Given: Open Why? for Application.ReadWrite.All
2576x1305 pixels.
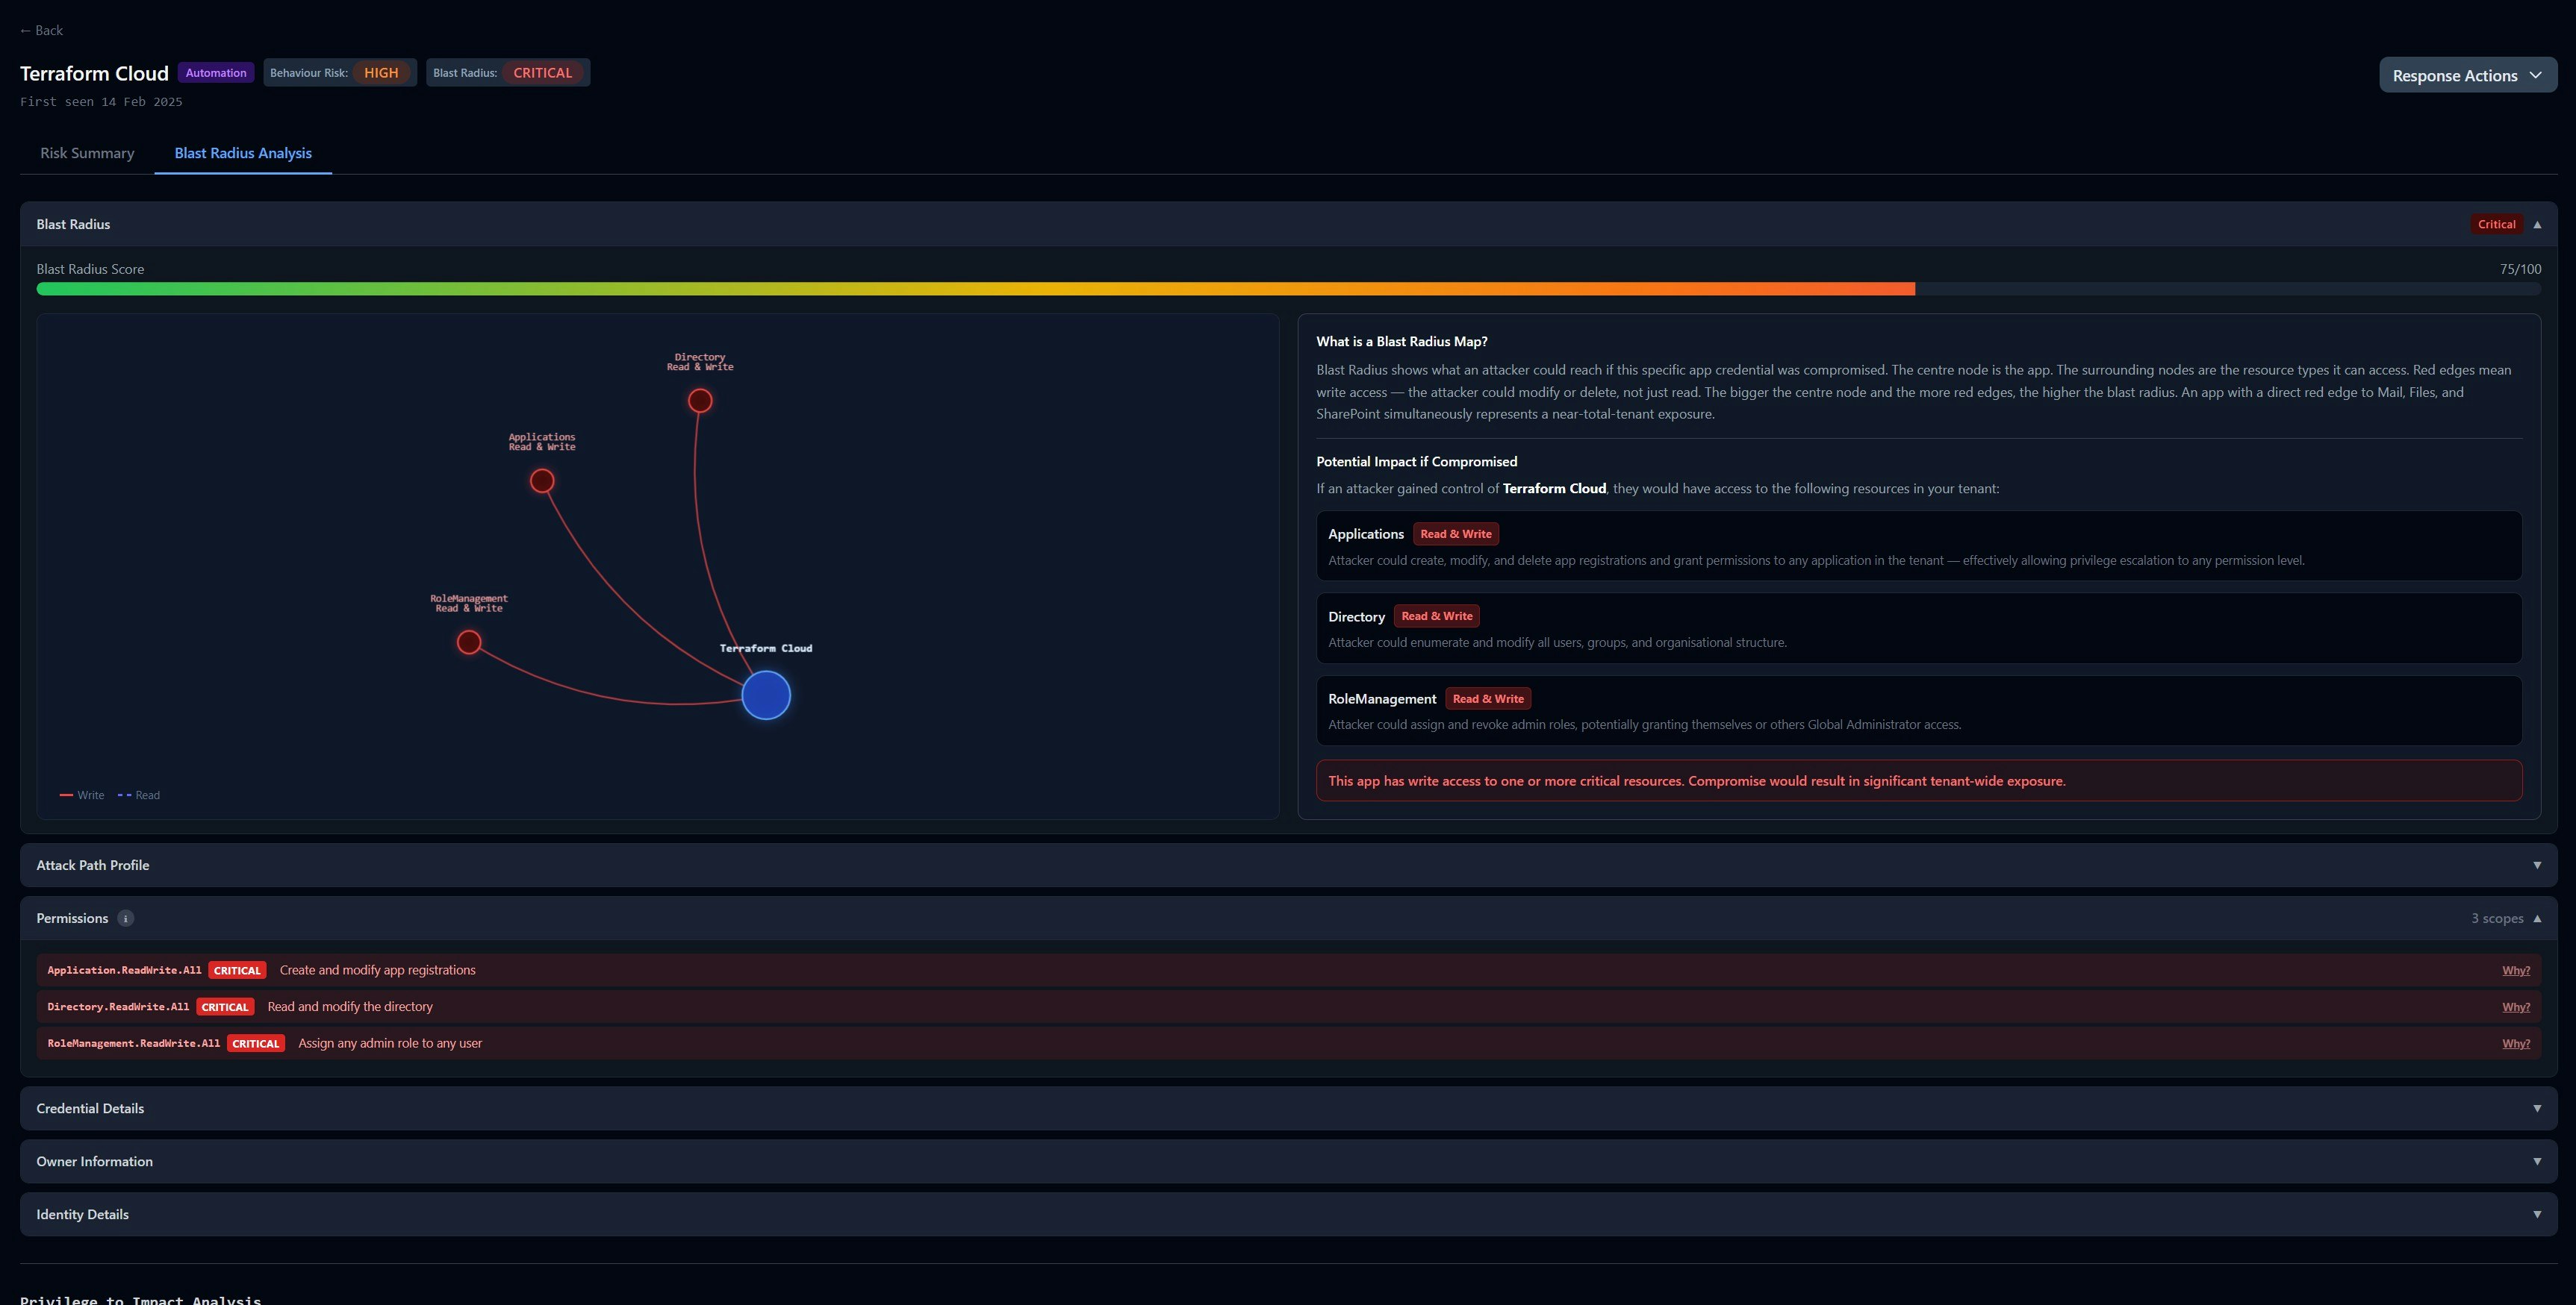Looking at the screenshot, I should click(x=2515, y=970).
